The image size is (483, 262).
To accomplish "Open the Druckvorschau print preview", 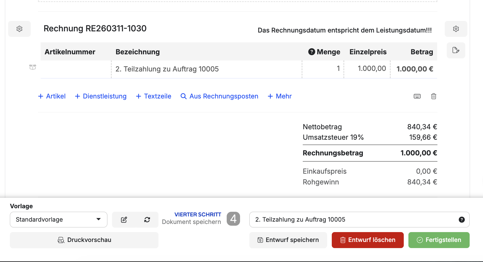I will pyautogui.click(x=84, y=240).
